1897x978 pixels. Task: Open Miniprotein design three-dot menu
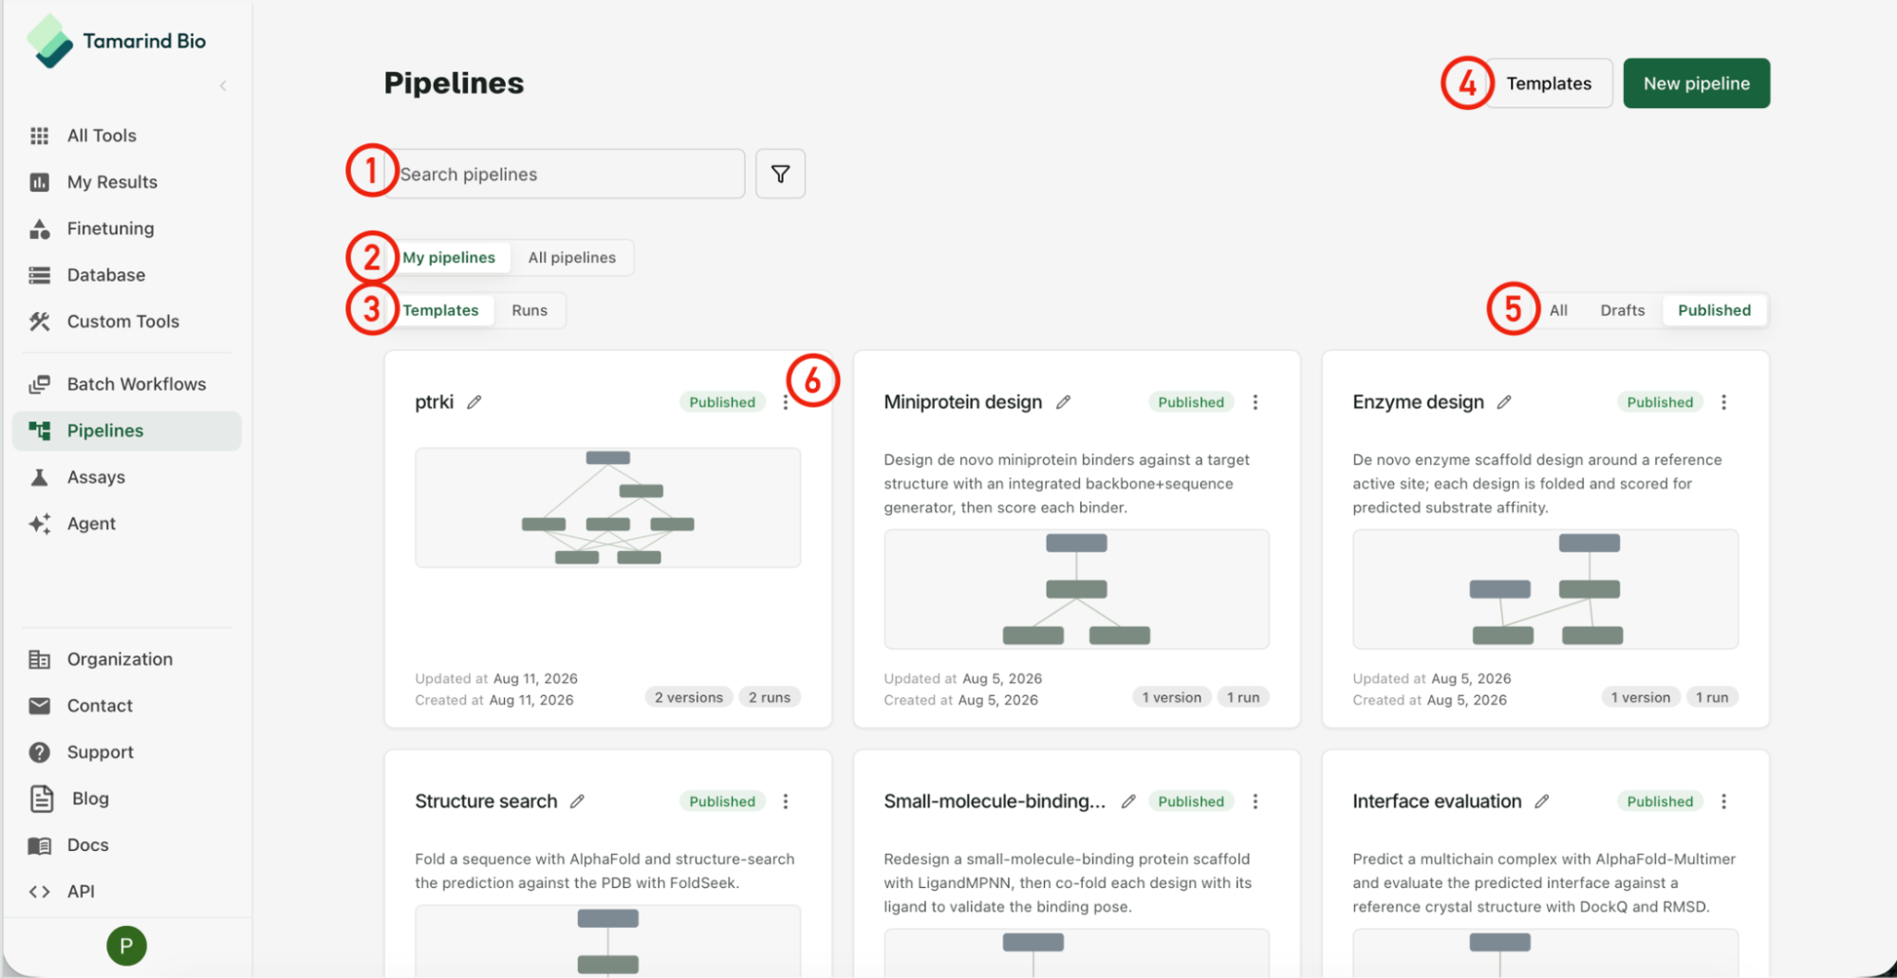[x=1255, y=402]
